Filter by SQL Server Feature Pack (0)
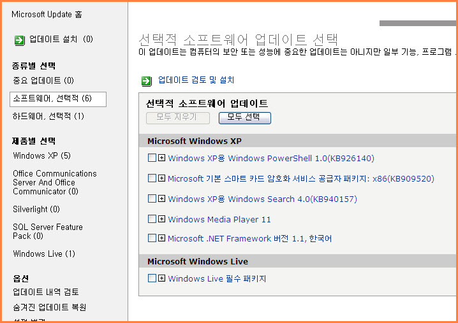 point(48,231)
